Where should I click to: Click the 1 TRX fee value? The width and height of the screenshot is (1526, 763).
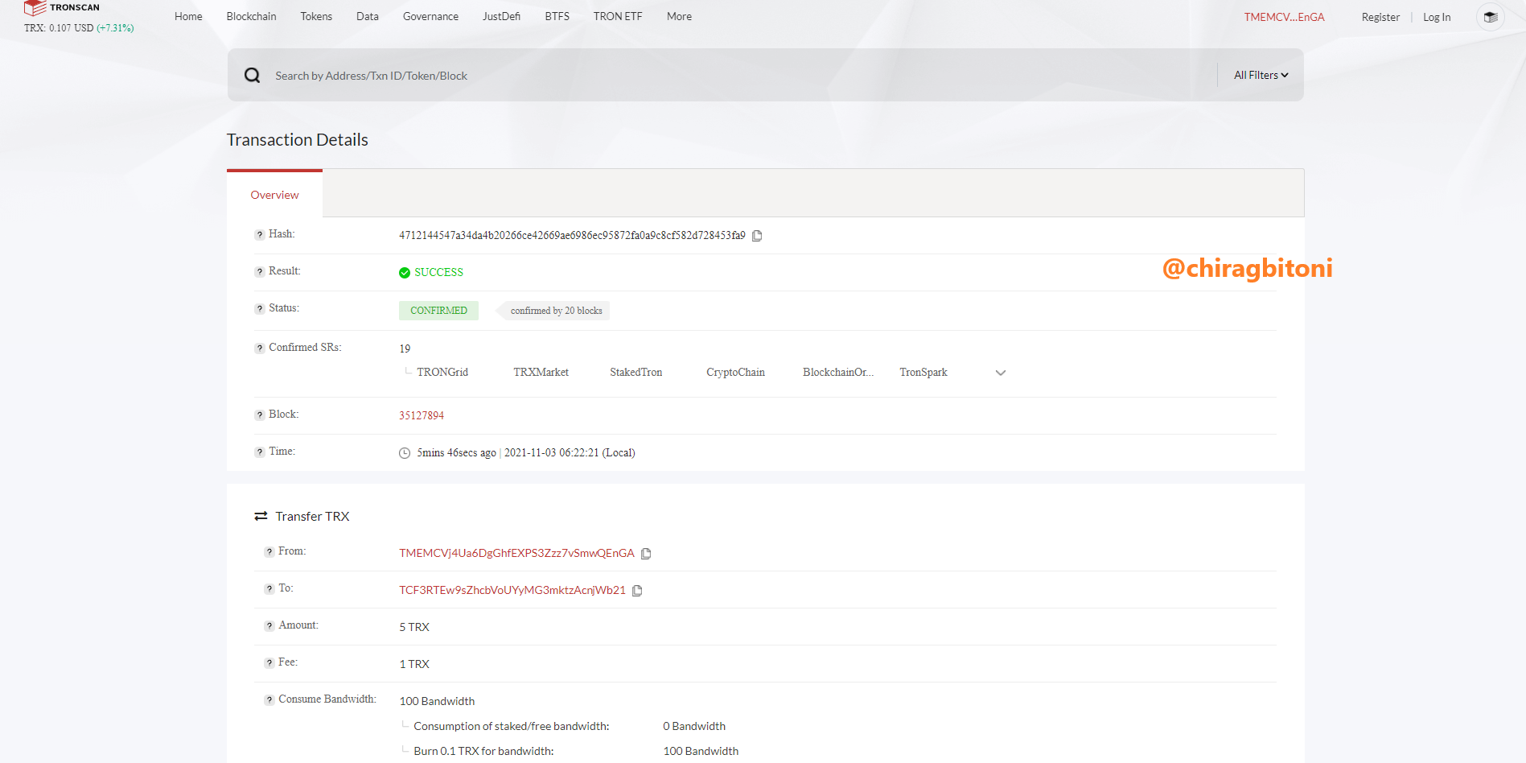point(414,664)
